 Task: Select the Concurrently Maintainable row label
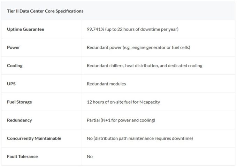pyautogui.click(x=34, y=138)
